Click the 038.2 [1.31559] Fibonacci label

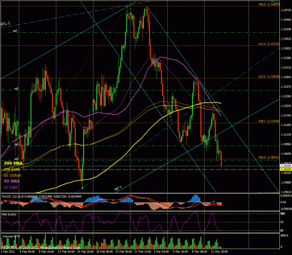click(269, 121)
